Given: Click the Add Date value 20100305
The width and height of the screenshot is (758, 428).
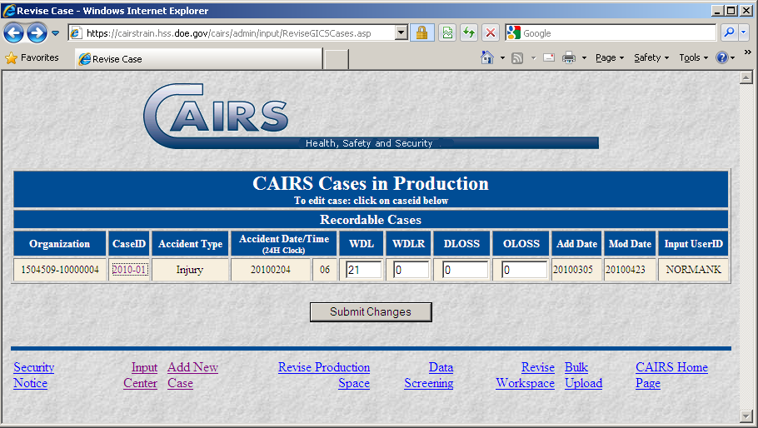Looking at the screenshot, I should [576, 270].
